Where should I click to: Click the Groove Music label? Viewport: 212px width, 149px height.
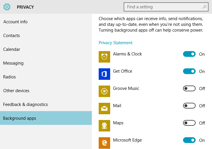(x=126, y=88)
